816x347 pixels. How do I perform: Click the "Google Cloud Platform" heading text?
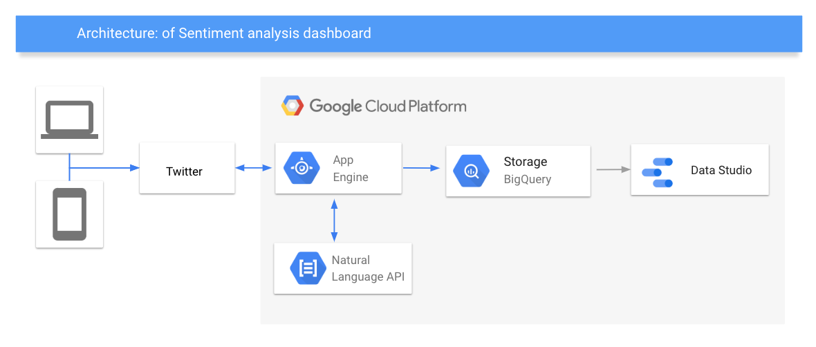[388, 106]
